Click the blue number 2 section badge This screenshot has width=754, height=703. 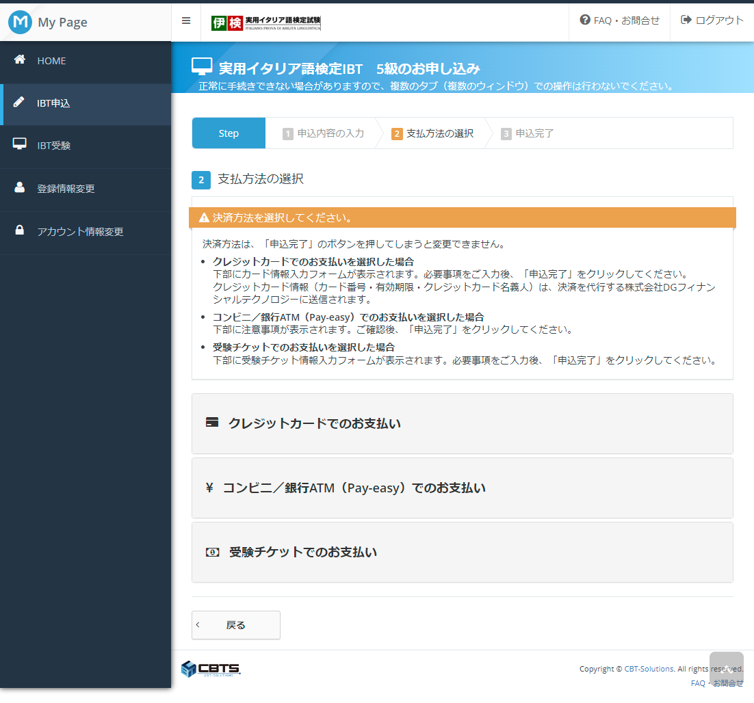pos(201,180)
